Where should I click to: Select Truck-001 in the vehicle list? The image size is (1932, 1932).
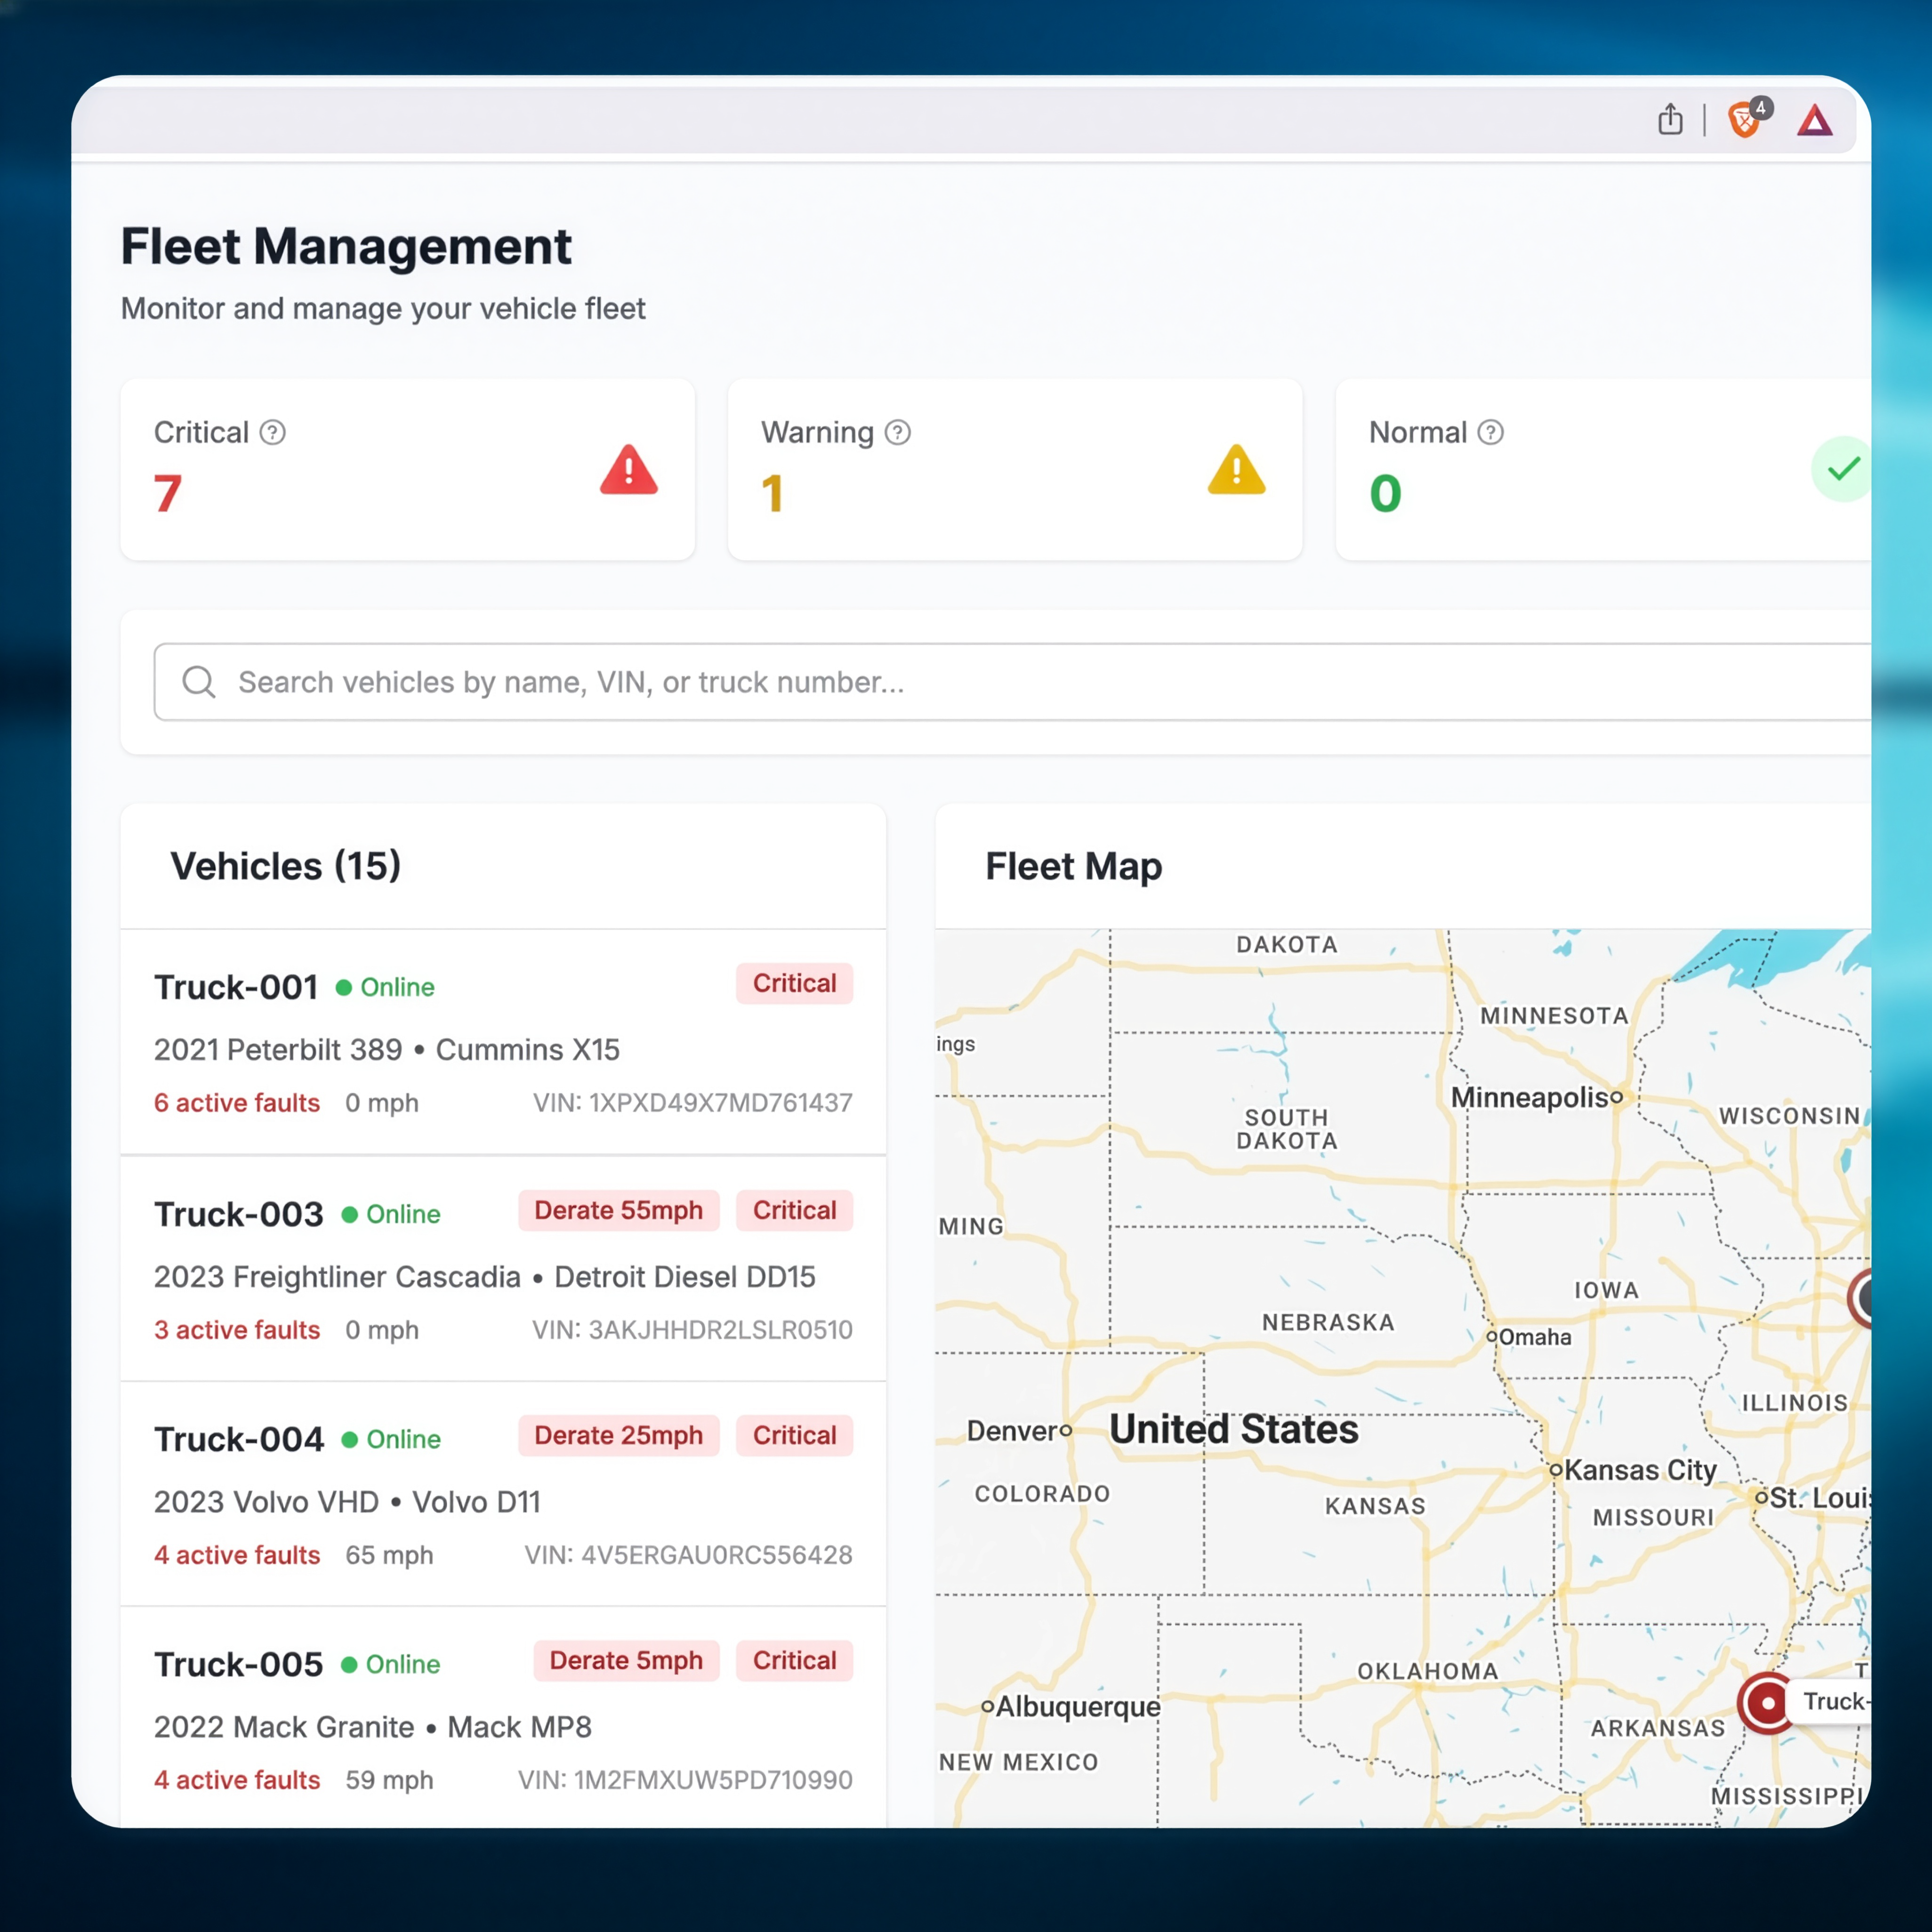(x=236, y=987)
